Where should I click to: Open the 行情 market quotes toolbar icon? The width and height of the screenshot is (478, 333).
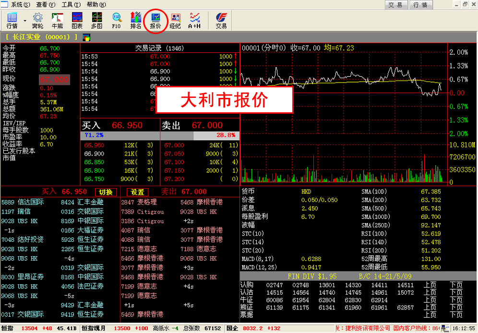pyautogui.click(x=12, y=20)
